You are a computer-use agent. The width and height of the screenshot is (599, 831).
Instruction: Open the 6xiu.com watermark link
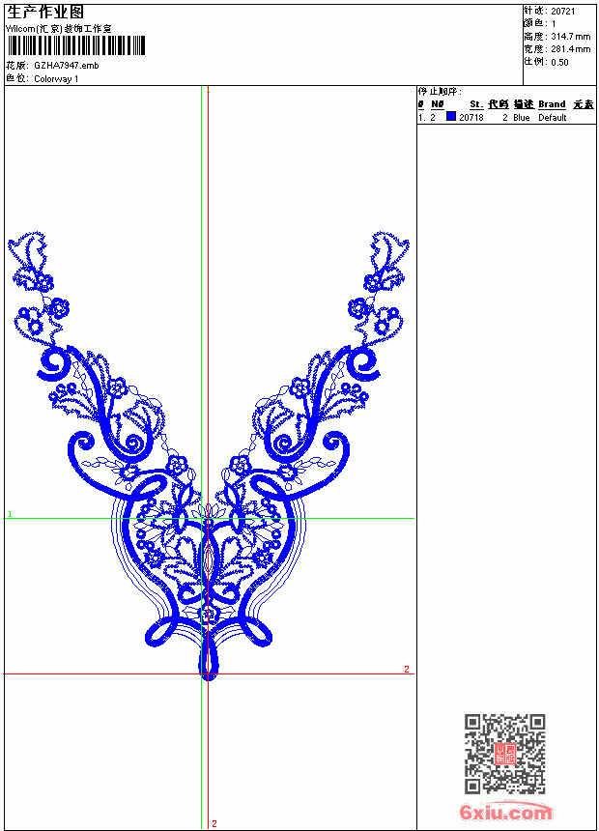[x=506, y=812]
